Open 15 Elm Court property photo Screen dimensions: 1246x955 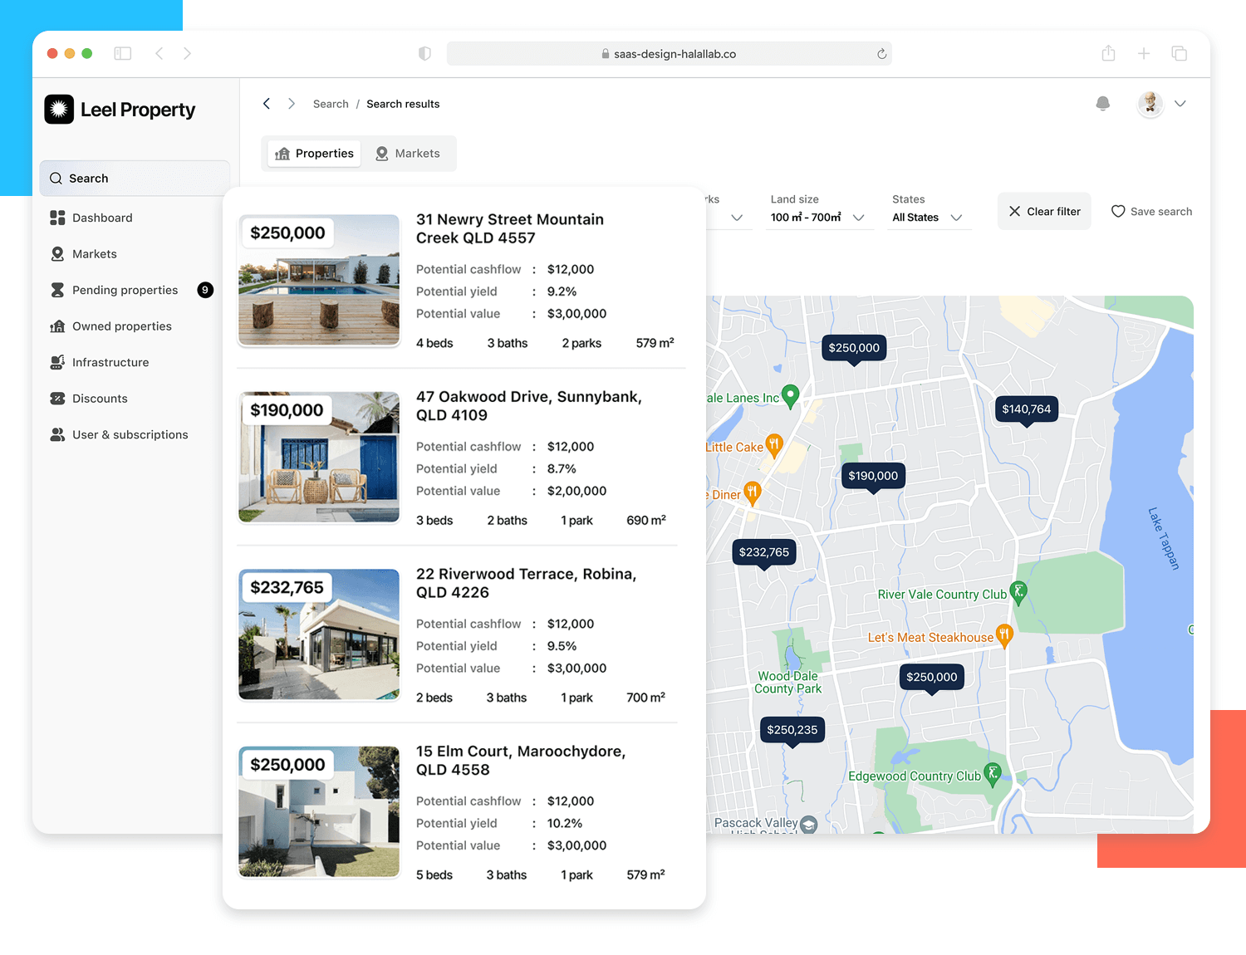[x=319, y=812]
